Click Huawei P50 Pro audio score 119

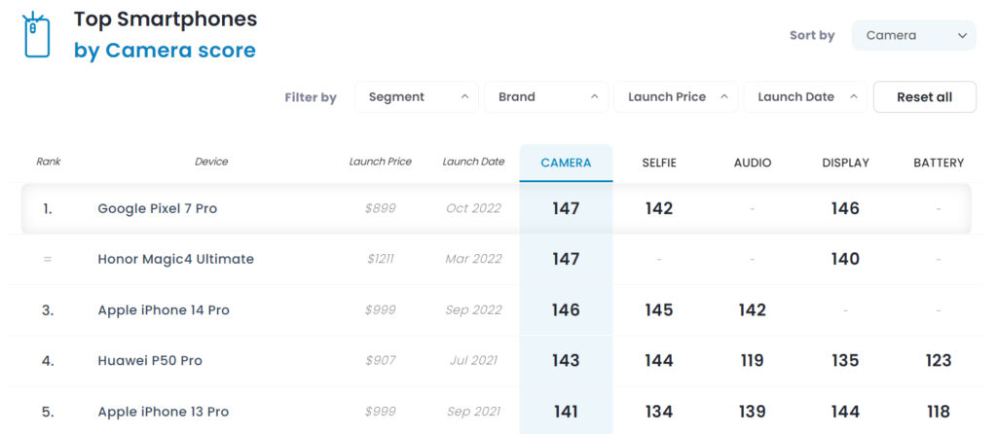click(753, 361)
